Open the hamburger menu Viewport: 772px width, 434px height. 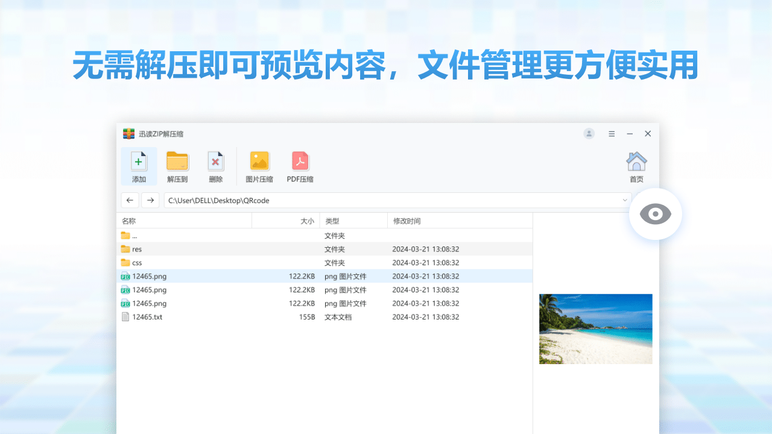pyautogui.click(x=611, y=133)
